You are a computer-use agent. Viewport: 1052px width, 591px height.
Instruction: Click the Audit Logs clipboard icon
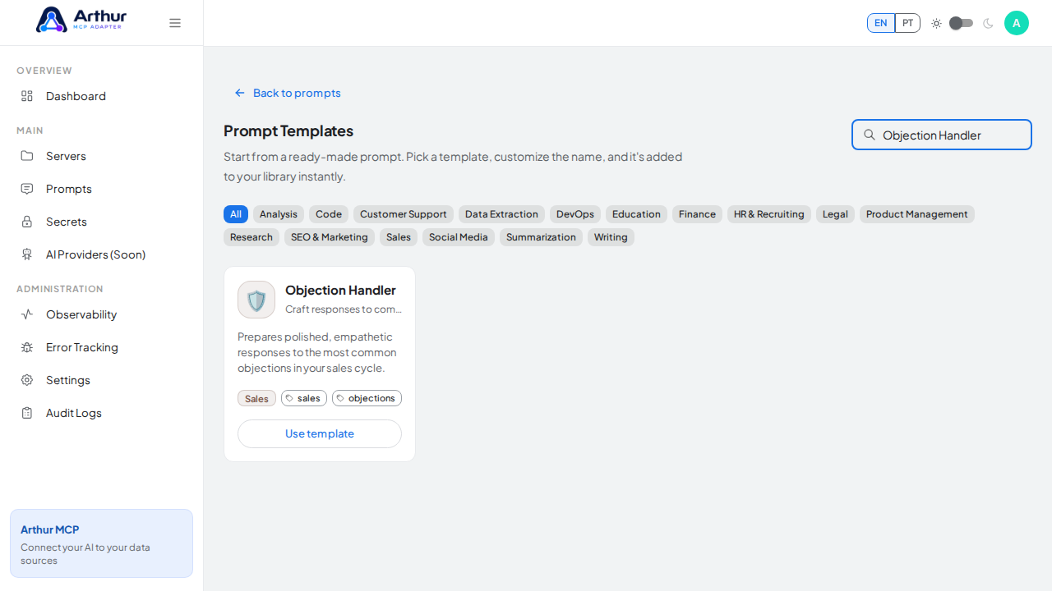(x=27, y=413)
